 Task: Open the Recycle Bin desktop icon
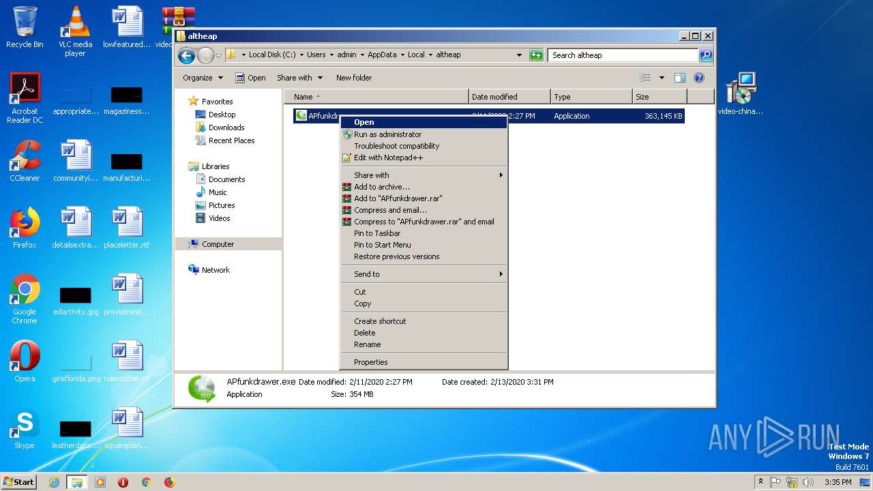(25, 27)
